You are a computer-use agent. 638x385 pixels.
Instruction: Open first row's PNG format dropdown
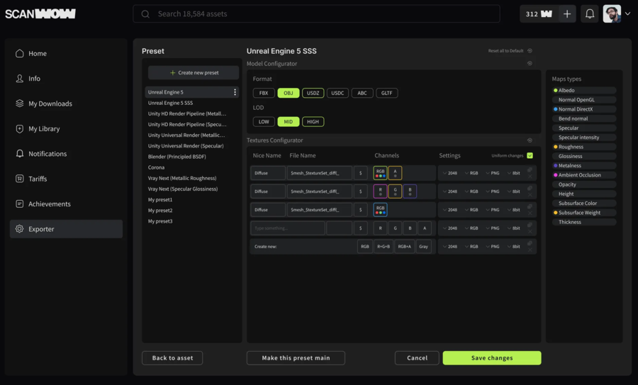(493, 173)
